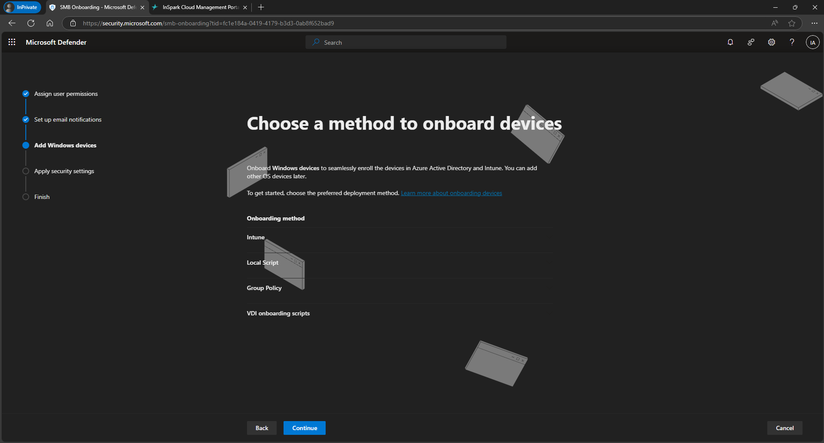Click the InPrivate profile badge

[22, 7]
